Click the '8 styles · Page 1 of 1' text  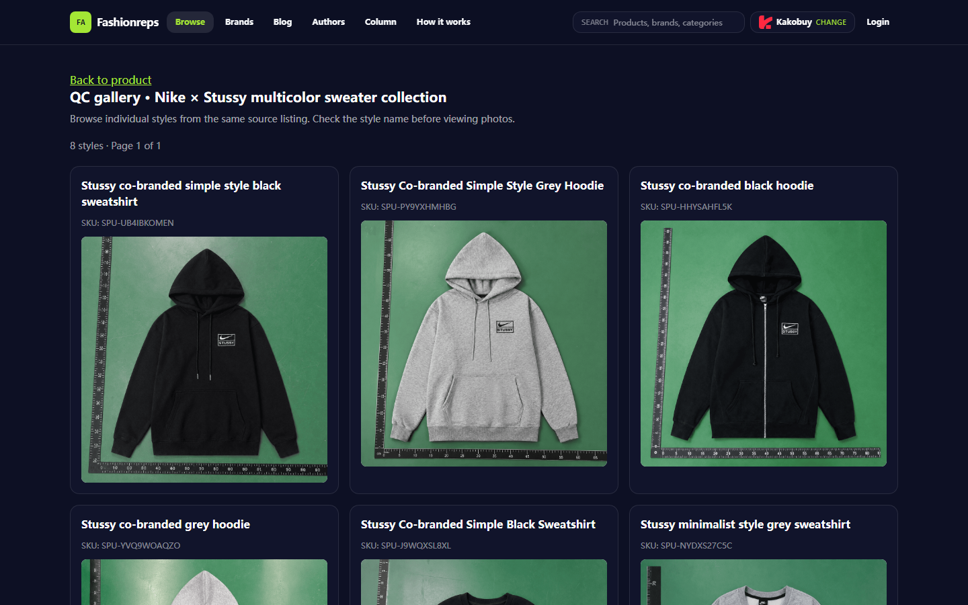116,146
